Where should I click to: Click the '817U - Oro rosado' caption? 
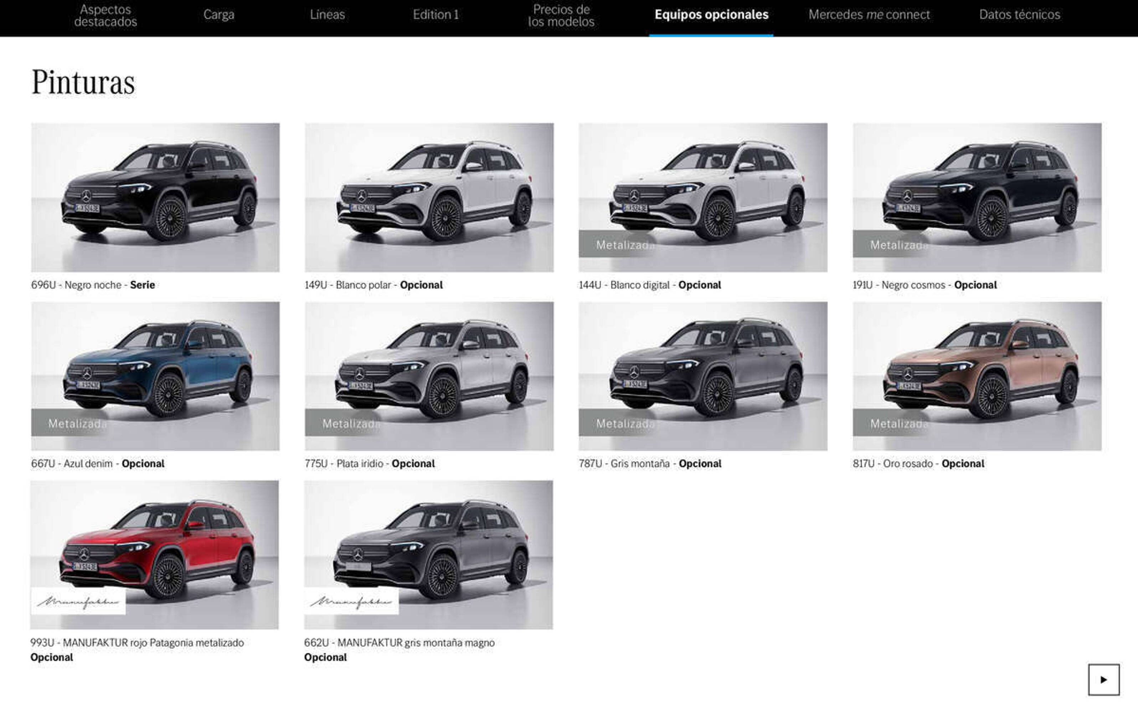pyautogui.click(x=918, y=463)
